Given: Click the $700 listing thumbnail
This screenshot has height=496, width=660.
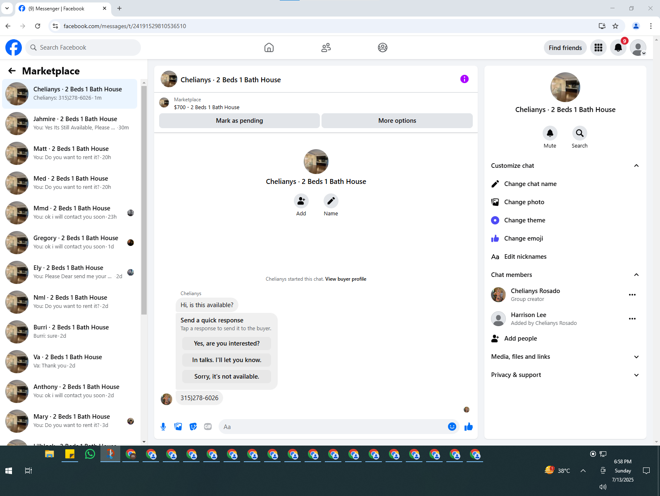Looking at the screenshot, I should (164, 103).
